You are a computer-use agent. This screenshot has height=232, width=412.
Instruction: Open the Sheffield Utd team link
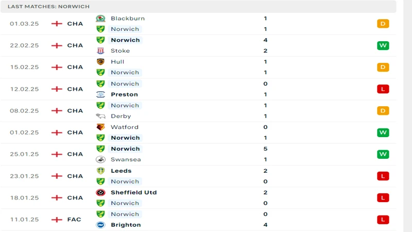(x=133, y=192)
